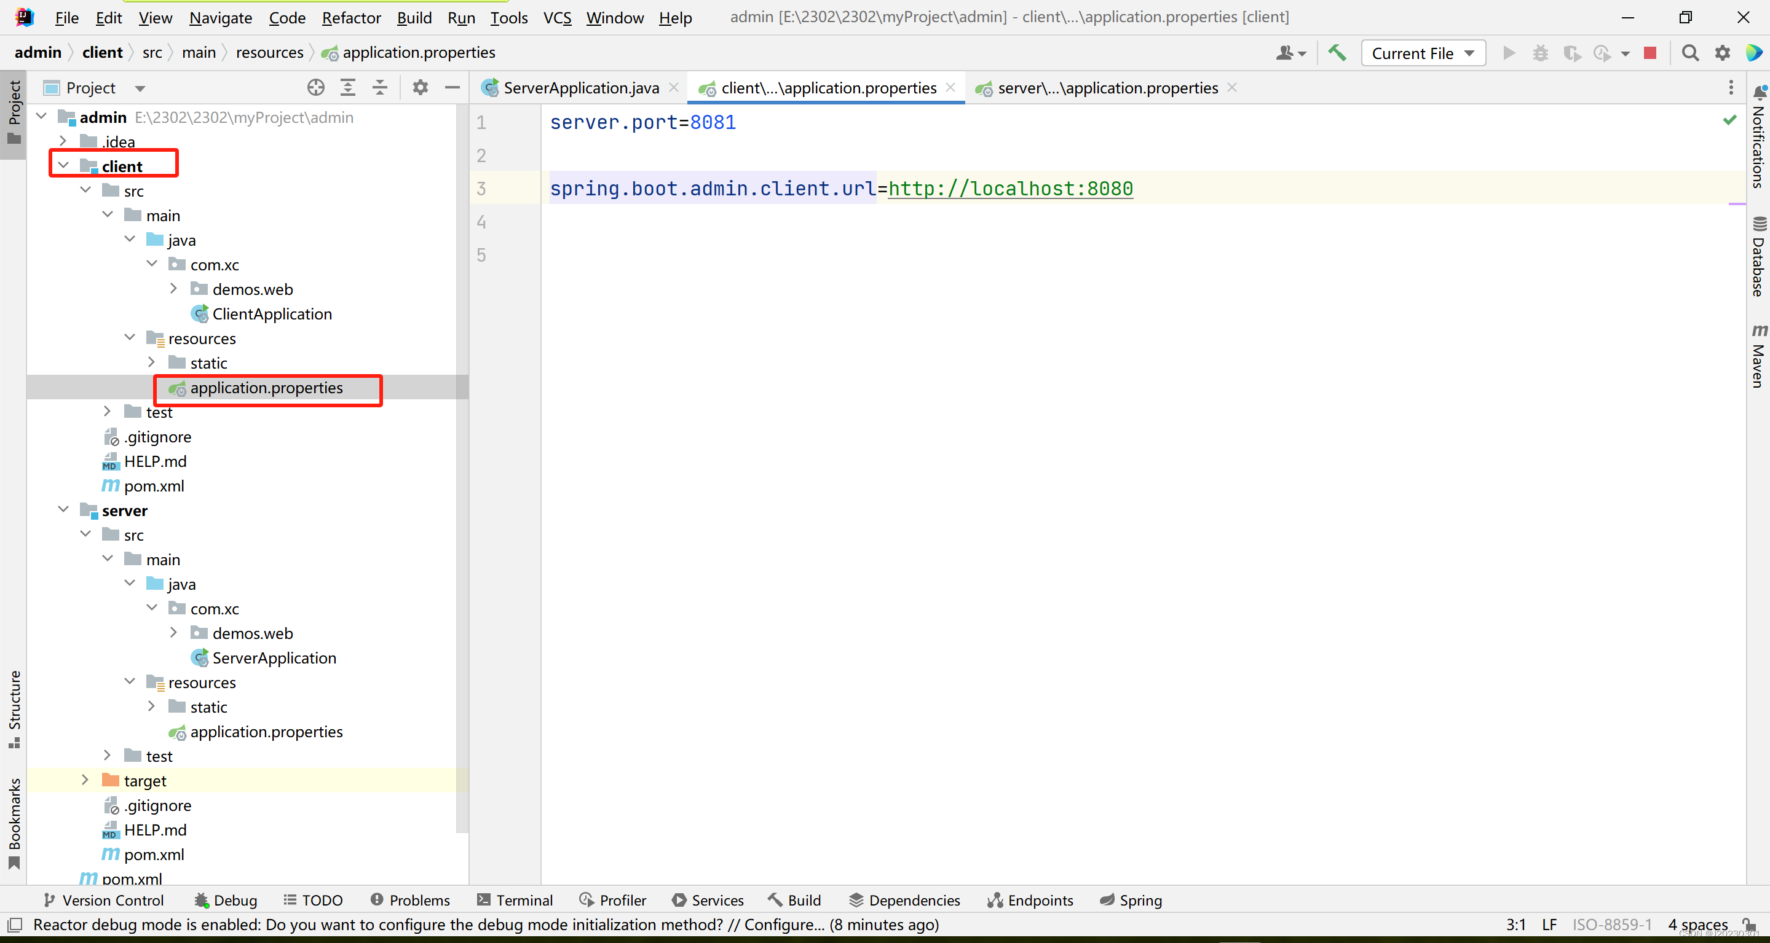Click the Select Opened File crosshair icon

coord(315,88)
